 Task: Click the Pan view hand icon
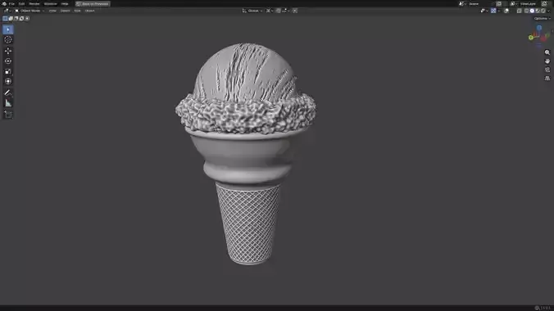pos(547,61)
